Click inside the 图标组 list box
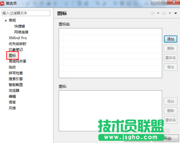The height and width of the screenshot is (143, 180). pos(111,53)
